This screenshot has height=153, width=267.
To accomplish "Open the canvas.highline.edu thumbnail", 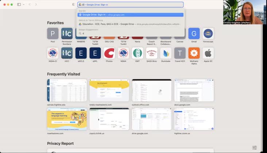I will point(67,90).
